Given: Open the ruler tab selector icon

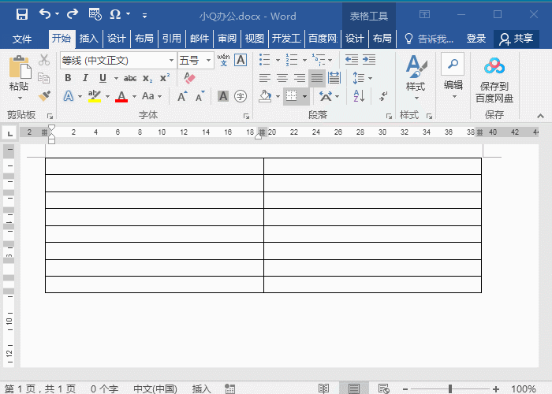Looking at the screenshot, I should [9, 133].
